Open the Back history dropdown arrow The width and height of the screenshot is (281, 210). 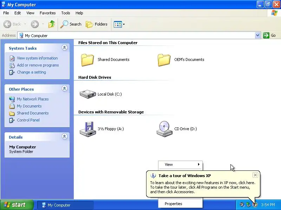(25, 24)
